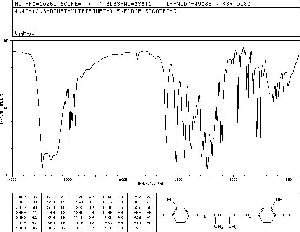Image resolution: width=300 pixels, height=232 pixels.
Task: Select peak table value 2963
Action: coord(21,212)
